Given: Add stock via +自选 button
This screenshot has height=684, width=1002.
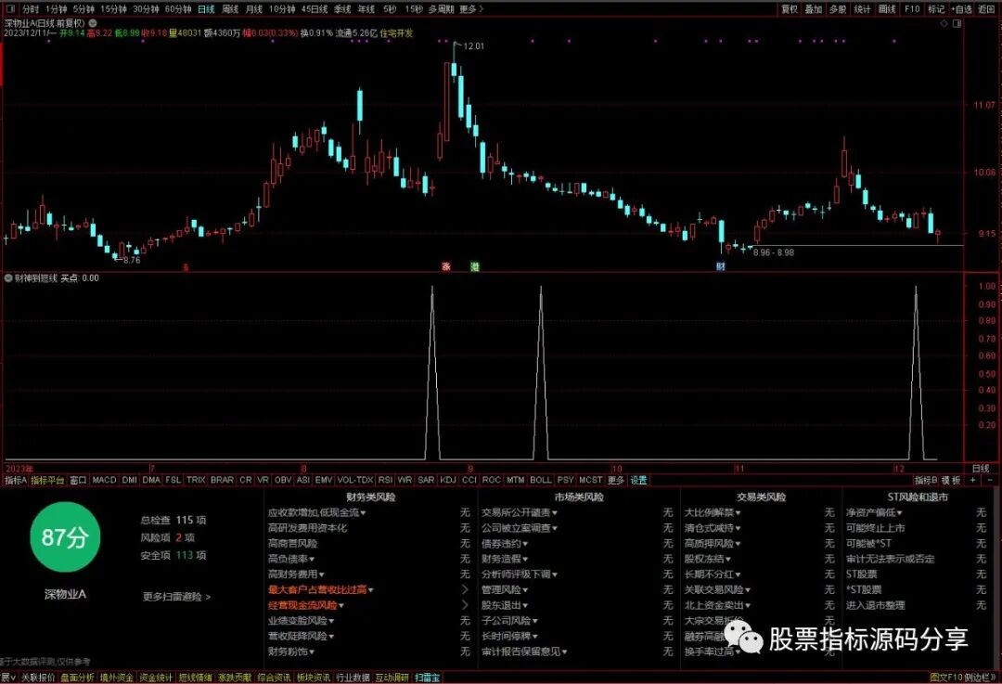Looking at the screenshot, I should click(962, 9).
